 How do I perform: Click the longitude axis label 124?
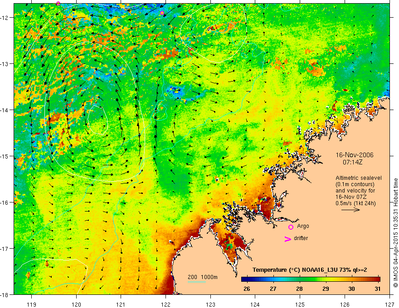(255, 305)
